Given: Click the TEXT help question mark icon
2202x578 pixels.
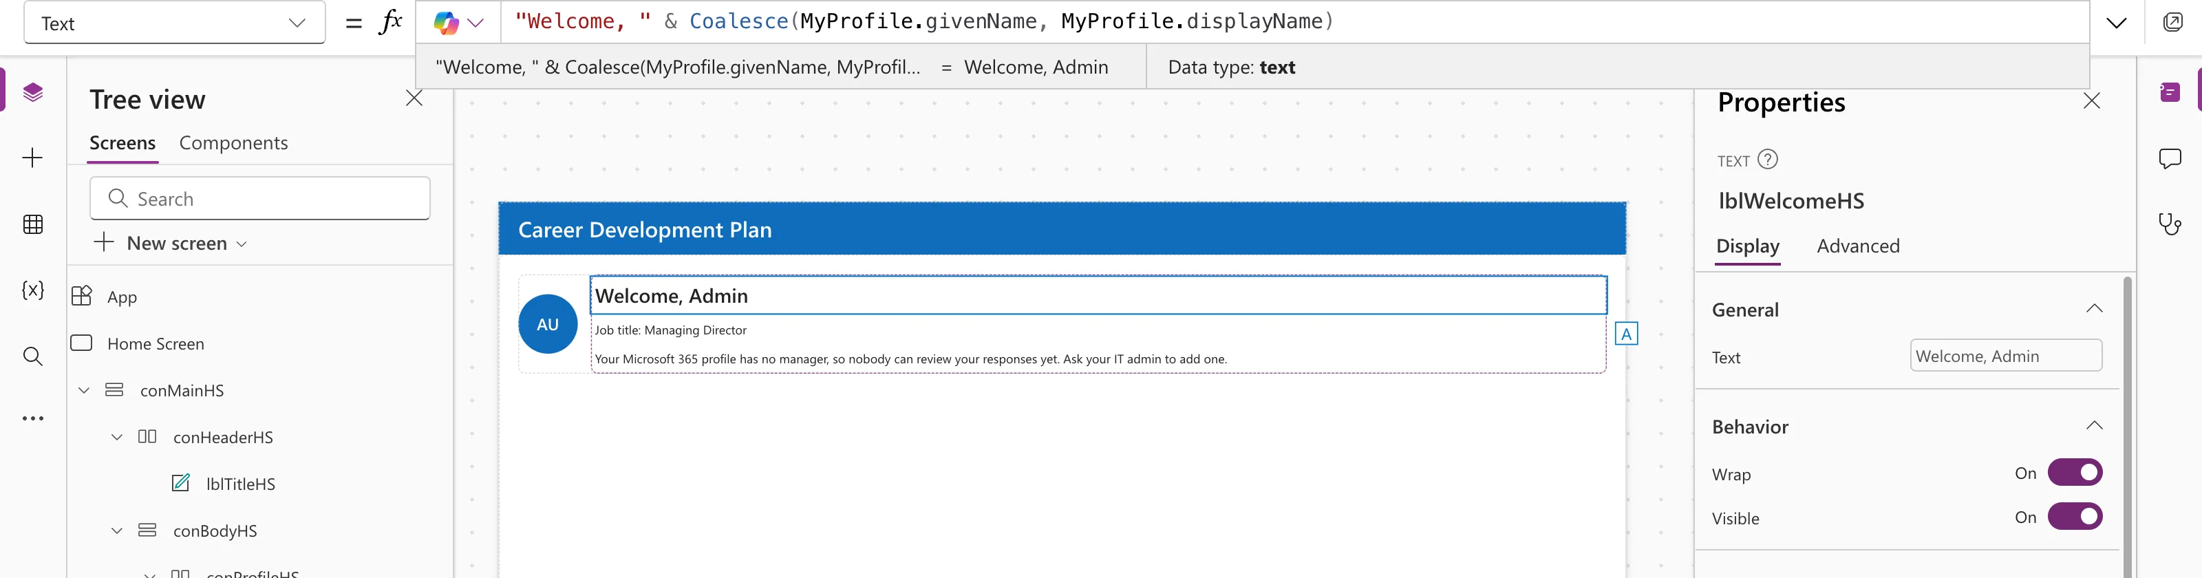Looking at the screenshot, I should (1767, 159).
